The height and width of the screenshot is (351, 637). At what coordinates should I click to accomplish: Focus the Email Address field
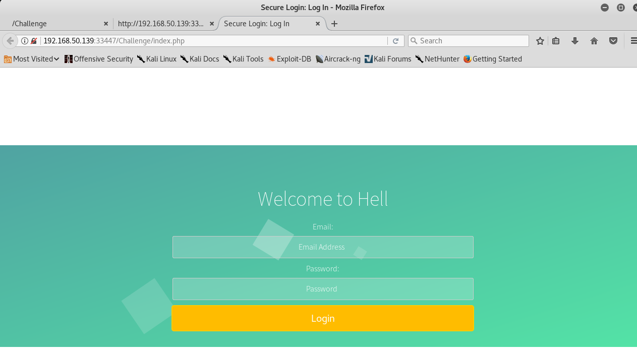pyautogui.click(x=323, y=247)
